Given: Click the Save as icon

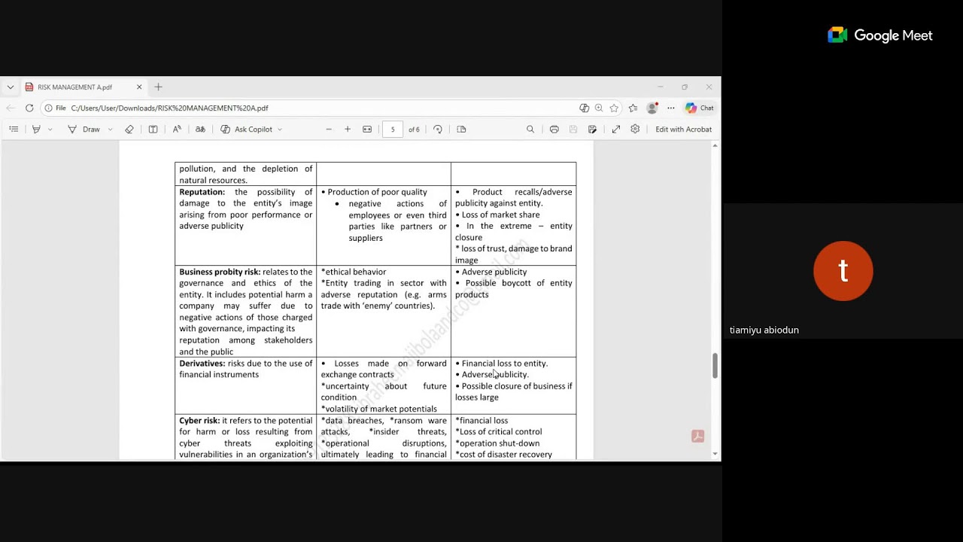Looking at the screenshot, I should [x=592, y=129].
